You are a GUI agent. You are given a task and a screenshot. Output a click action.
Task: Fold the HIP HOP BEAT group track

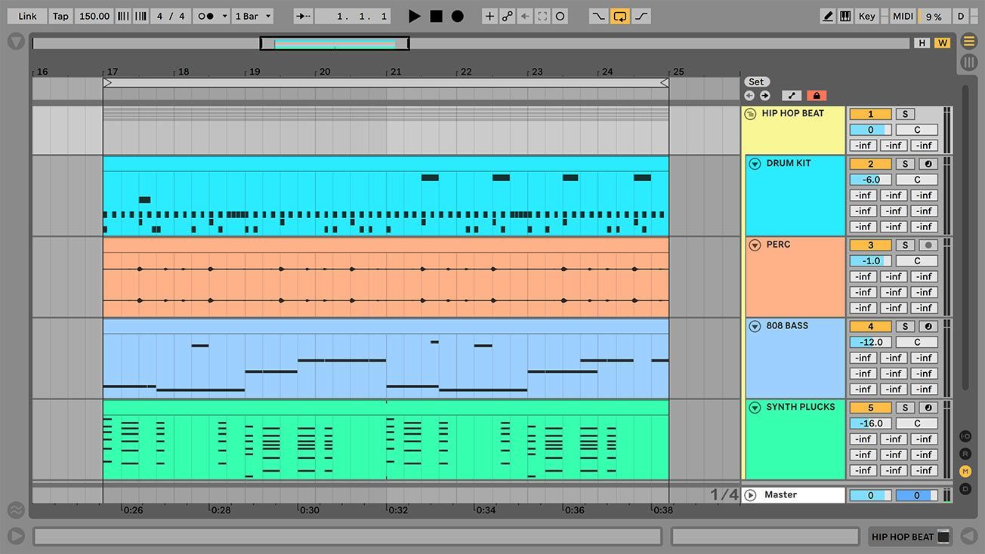coord(750,115)
